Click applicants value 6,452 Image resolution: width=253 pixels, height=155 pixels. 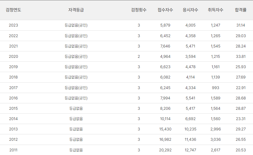coord(165,36)
